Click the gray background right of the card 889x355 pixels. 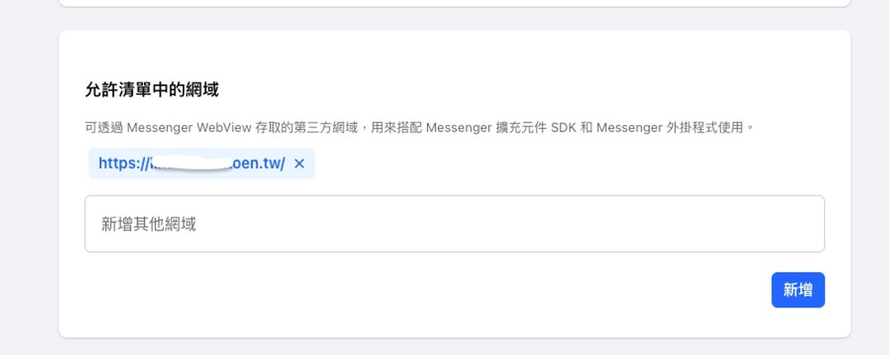click(869, 181)
